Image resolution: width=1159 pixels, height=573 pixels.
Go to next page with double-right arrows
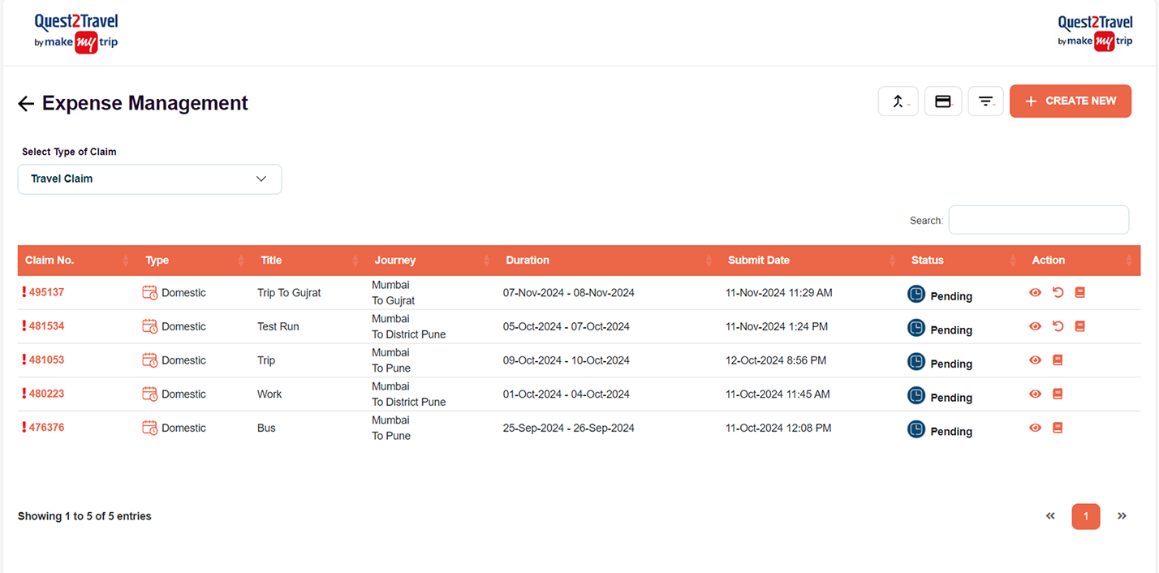(1122, 516)
